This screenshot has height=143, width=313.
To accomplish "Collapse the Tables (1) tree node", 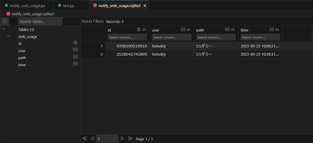I will (x=4, y=29).
